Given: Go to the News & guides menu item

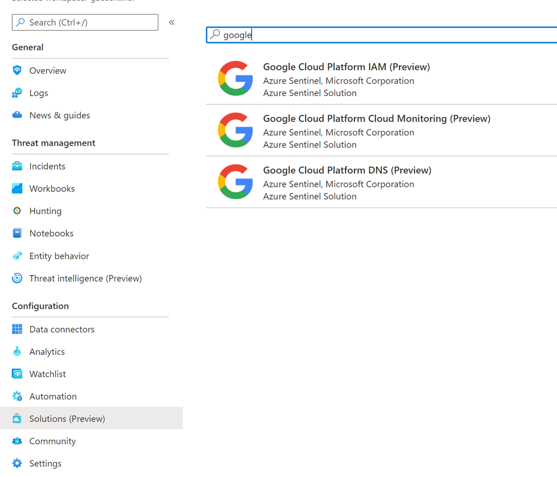Looking at the screenshot, I should 60,115.
